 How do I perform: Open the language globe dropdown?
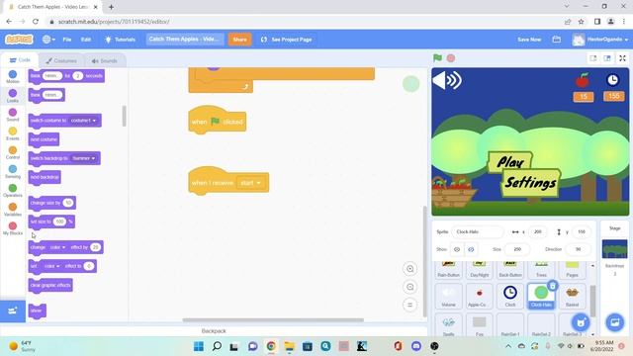coord(48,40)
